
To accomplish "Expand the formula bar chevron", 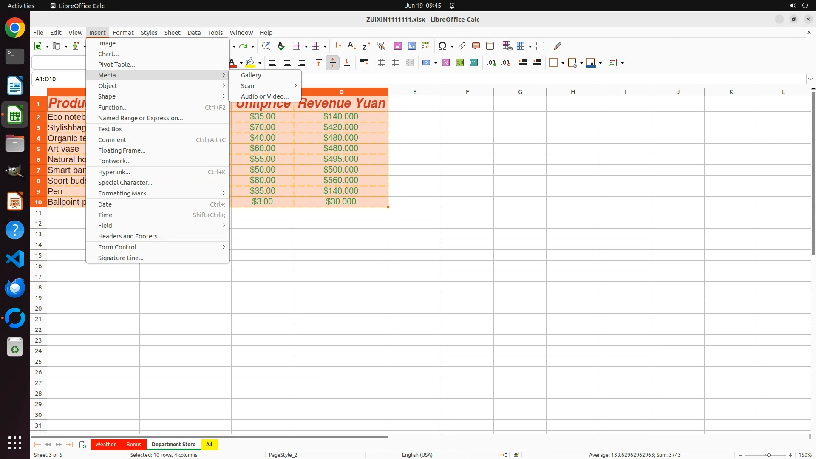I will [x=810, y=79].
